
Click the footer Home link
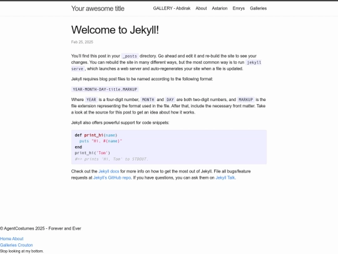click(x=6, y=239)
